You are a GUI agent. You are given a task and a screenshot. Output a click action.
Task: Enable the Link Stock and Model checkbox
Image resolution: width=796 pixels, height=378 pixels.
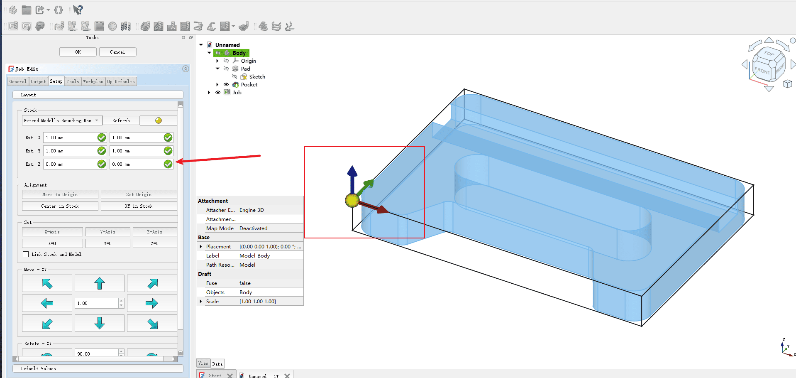[26, 254]
